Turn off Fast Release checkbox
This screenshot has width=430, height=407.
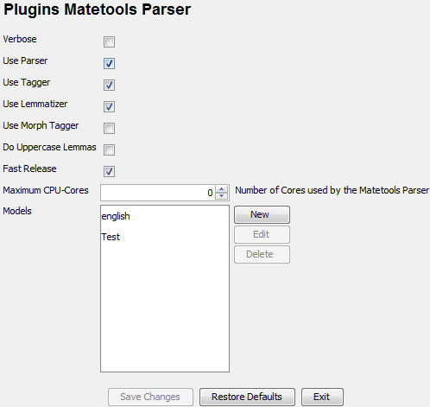pos(109,171)
